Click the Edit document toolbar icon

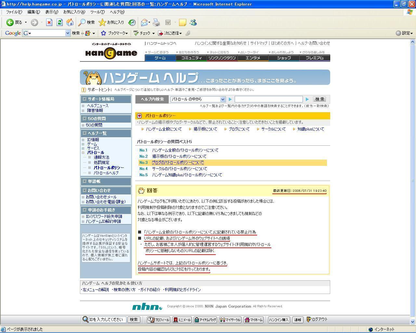tap(168, 22)
